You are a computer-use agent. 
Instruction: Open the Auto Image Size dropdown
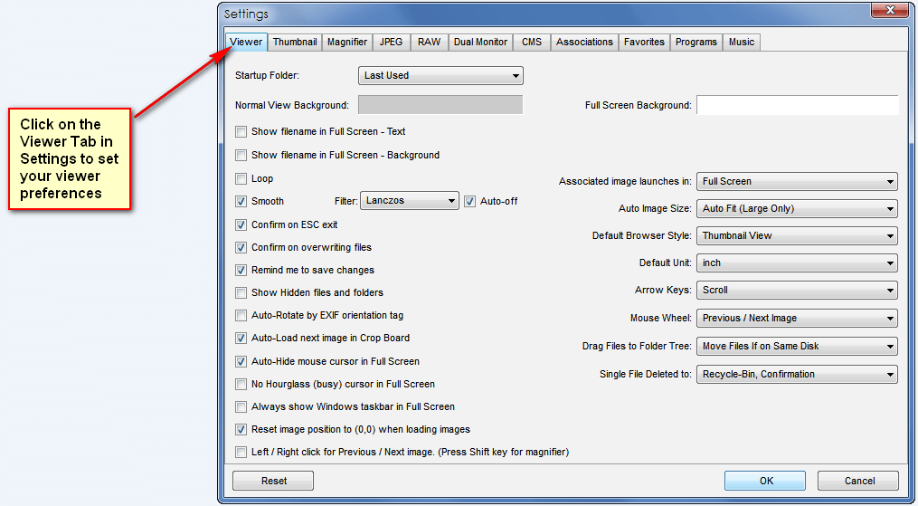click(x=796, y=209)
